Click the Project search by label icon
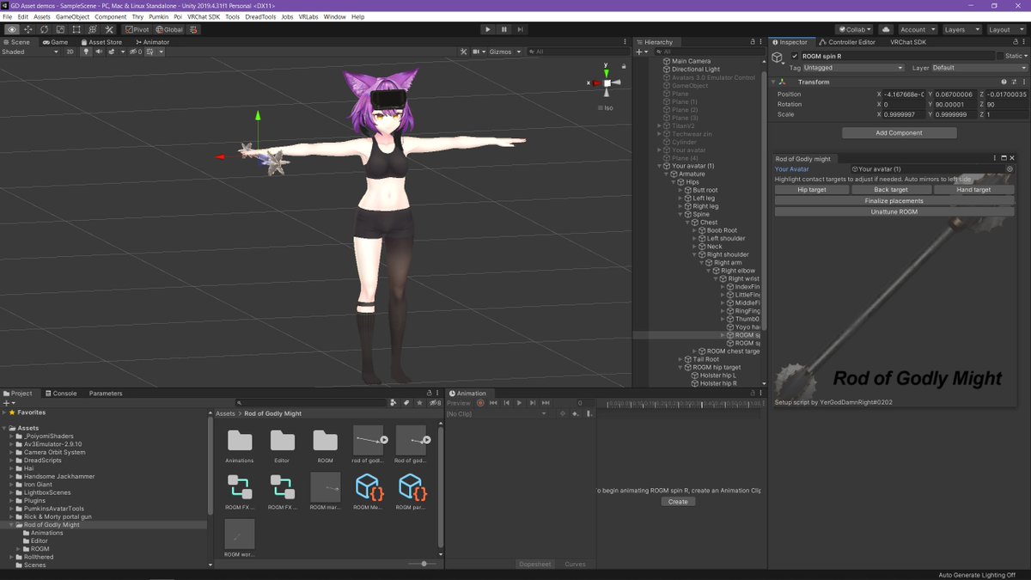The height and width of the screenshot is (580, 1031). tap(406, 402)
